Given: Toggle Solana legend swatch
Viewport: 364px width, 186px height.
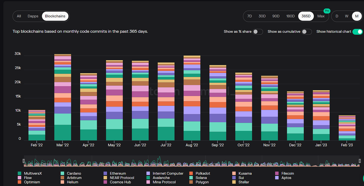Looking at the screenshot, I should [191, 178].
